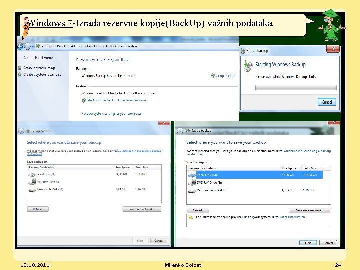Select All Control Panel Items breadcrumb
The image size is (360, 270).
87,46
